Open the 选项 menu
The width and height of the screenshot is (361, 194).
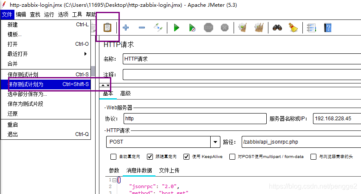pyautogui.click(x=63, y=14)
